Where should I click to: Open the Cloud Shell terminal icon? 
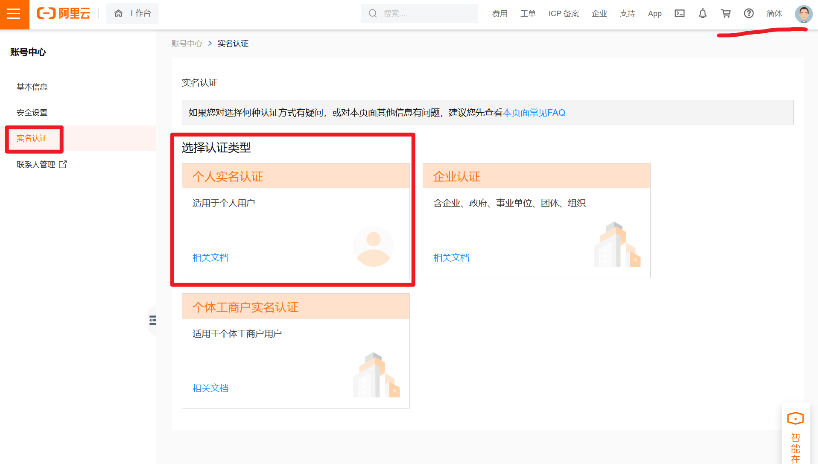679,14
